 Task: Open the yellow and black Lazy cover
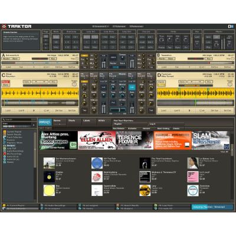click(145, 191)
